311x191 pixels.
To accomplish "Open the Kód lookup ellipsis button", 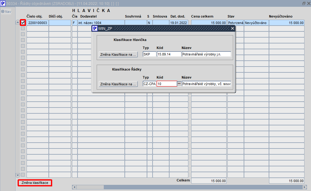I will pyautogui.click(x=179, y=84).
